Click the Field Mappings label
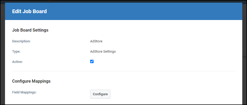 [24, 92]
